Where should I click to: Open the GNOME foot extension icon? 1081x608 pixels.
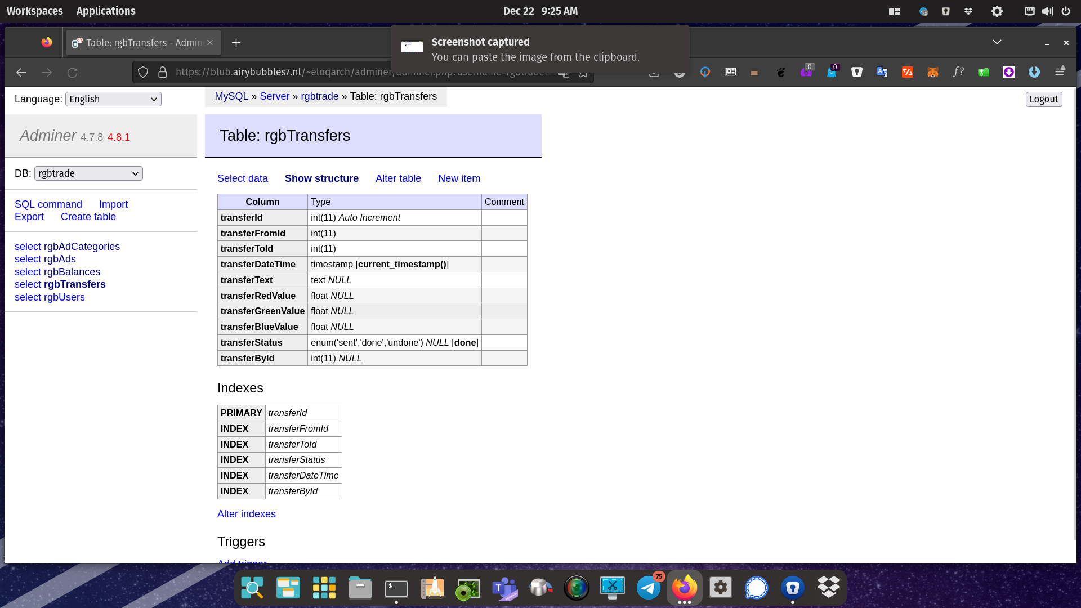click(781, 72)
